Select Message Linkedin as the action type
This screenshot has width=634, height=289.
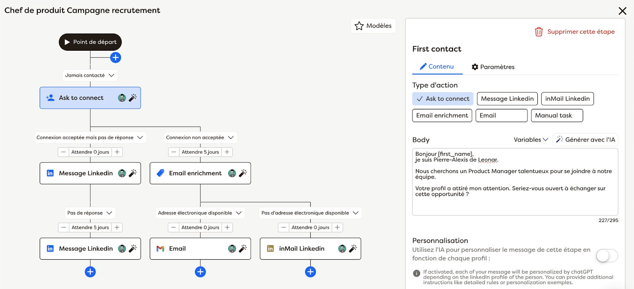(507, 99)
